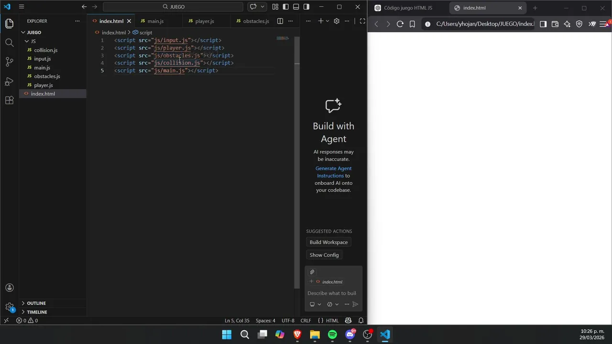Expand the new chat dropdown arrow
The image size is (612, 344).
tap(327, 21)
